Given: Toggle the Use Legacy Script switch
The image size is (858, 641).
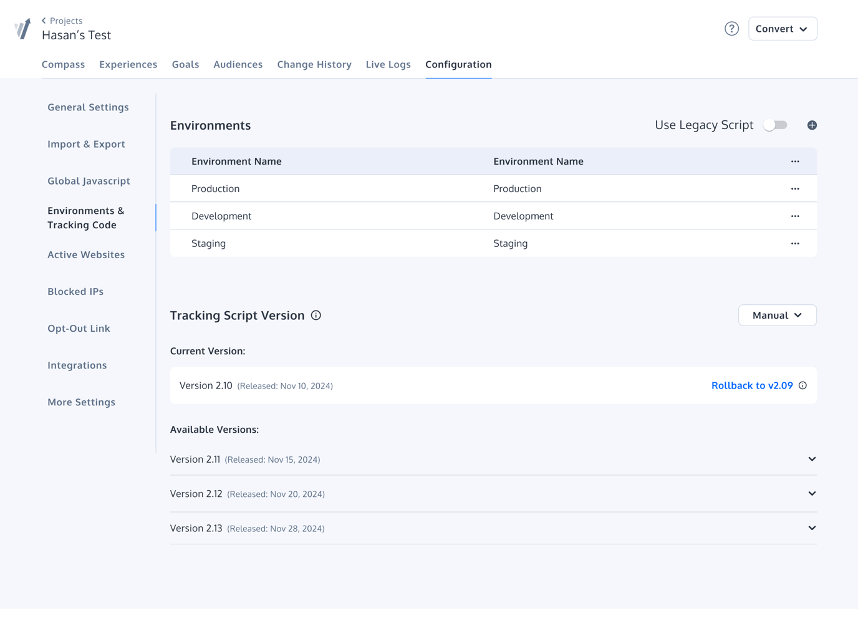Looking at the screenshot, I should [774, 125].
